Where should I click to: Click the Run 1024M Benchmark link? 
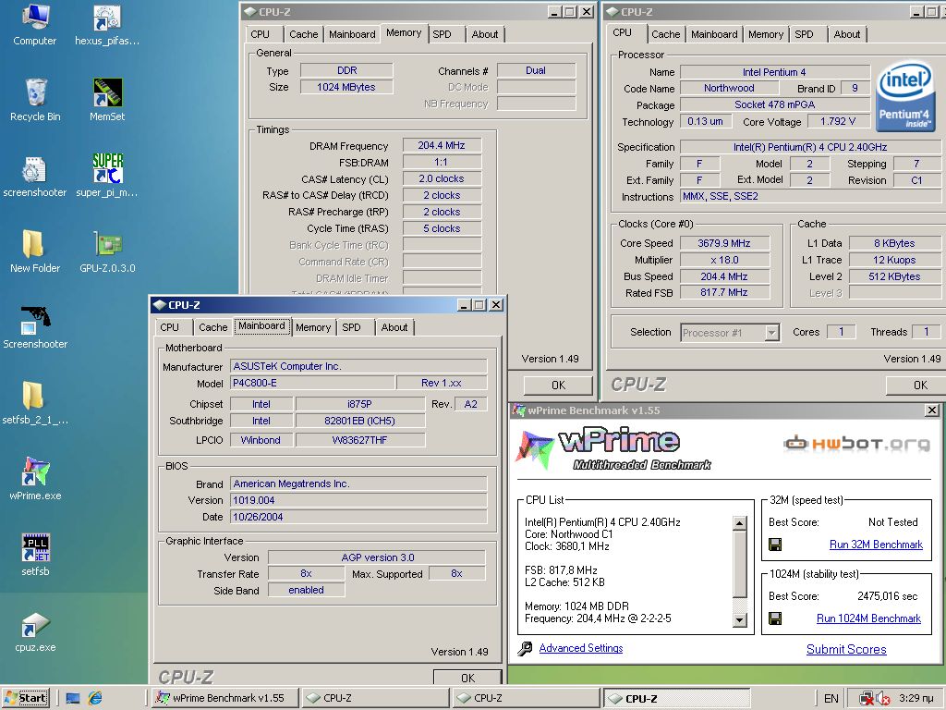868,618
